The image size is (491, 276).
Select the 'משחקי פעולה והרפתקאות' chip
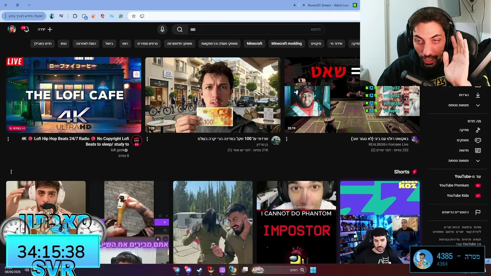pyautogui.click(x=219, y=44)
